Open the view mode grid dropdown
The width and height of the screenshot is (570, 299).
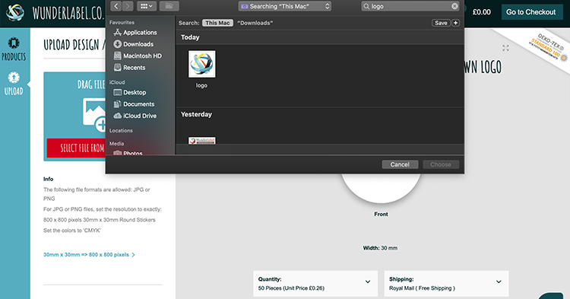pos(147,6)
